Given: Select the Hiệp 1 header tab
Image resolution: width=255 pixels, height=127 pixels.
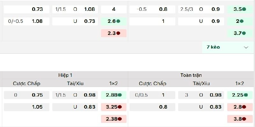Looking at the screenshot, I should pos(65,75).
